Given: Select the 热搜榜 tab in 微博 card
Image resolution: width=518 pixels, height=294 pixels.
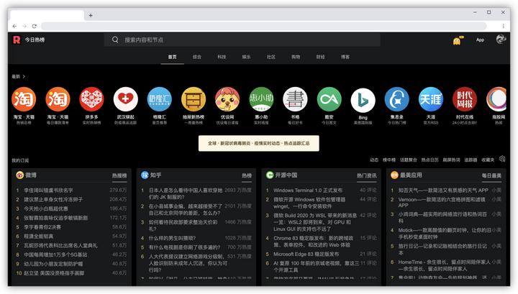Looking at the screenshot, I should click(119, 175).
